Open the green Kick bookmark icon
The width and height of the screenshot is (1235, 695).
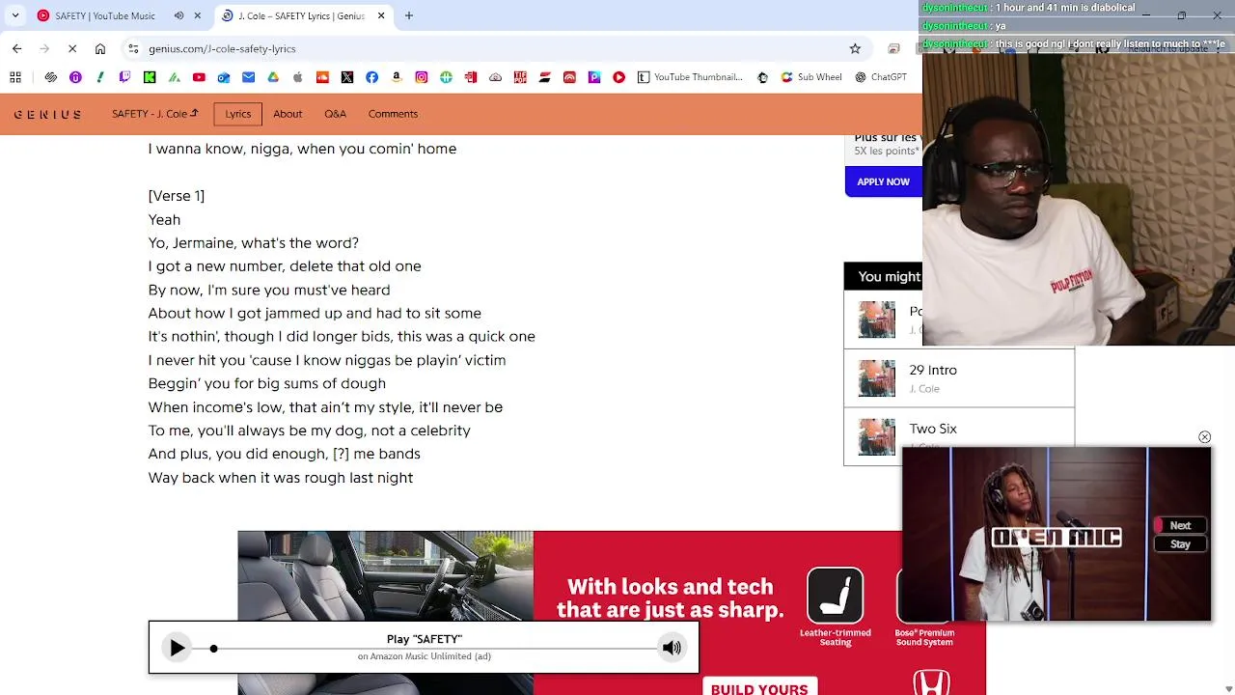tap(150, 77)
